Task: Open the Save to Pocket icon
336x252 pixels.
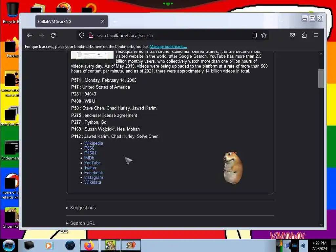Action: coord(292,35)
